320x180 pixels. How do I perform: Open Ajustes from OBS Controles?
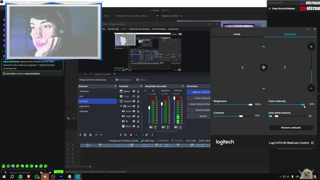tap(198, 116)
